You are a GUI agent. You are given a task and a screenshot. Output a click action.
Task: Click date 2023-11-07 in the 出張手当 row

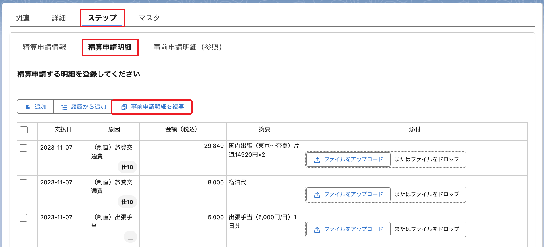(x=56, y=217)
